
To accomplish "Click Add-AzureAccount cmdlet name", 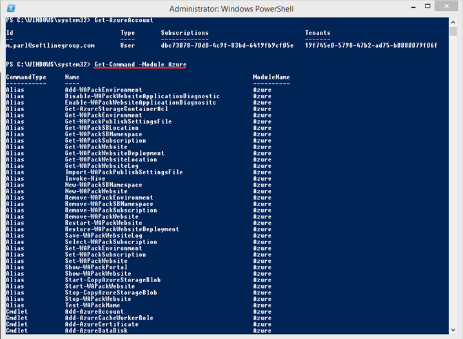I will [94, 312].
